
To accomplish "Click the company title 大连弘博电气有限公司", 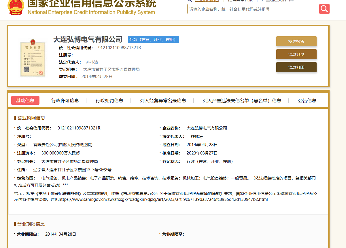I will point(88,39).
